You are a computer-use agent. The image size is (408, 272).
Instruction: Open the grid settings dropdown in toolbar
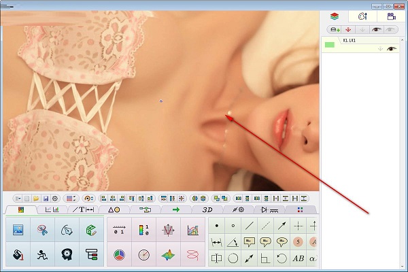pos(71,198)
